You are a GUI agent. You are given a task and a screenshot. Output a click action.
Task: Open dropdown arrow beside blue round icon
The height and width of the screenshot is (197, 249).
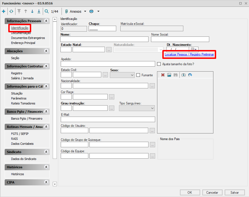tap(98, 11)
